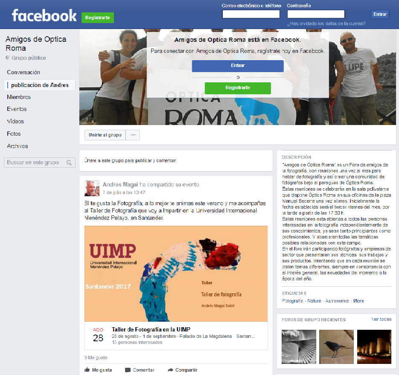Open Andres Magai profile name link

pos(120,184)
